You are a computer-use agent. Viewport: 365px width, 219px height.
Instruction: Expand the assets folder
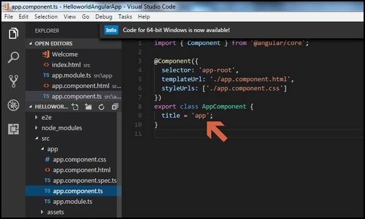point(42,212)
